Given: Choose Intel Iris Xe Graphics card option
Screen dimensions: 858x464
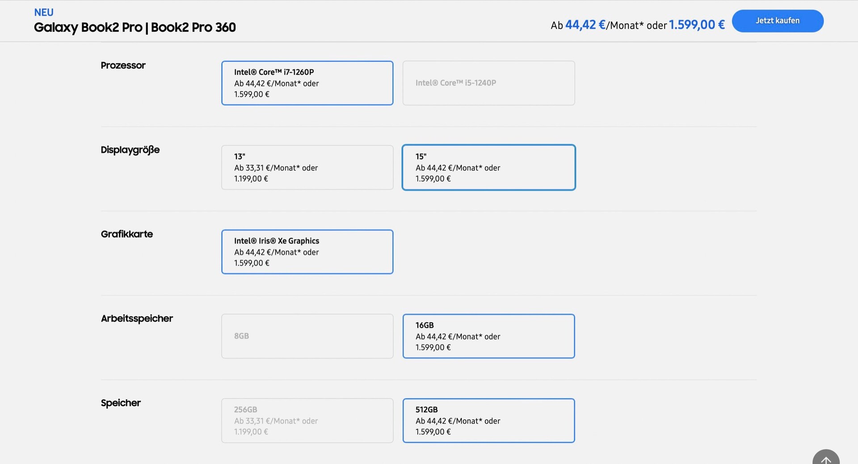Looking at the screenshot, I should pos(307,252).
